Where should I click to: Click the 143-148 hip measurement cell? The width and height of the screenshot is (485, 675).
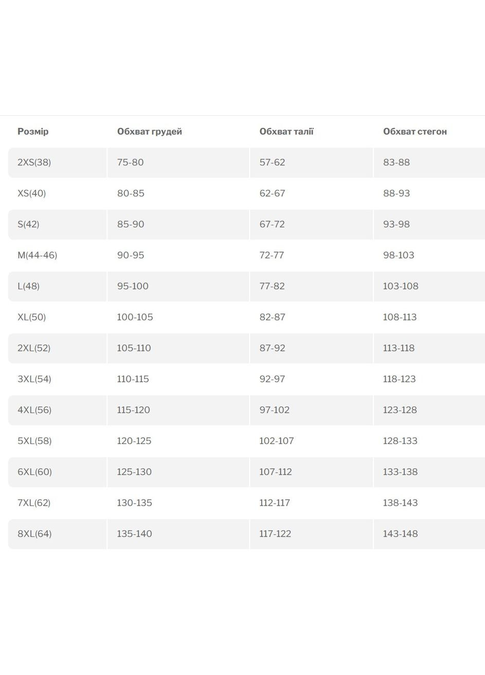[400, 534]
